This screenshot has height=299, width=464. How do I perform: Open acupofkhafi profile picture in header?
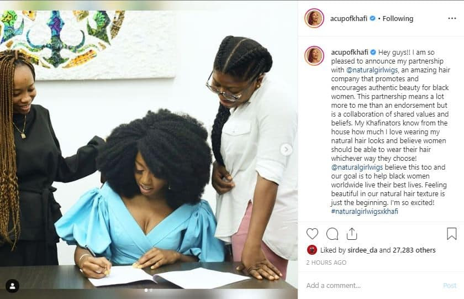[x=314, y=18]
